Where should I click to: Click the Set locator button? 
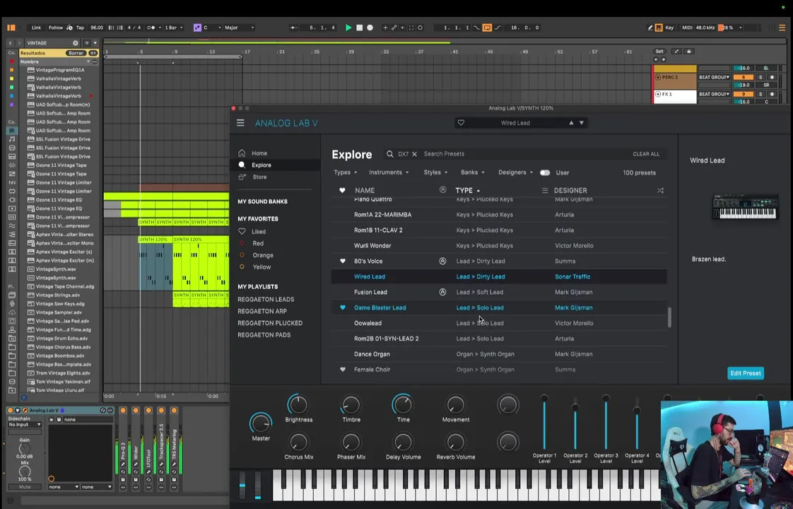(x=659, y=52)
